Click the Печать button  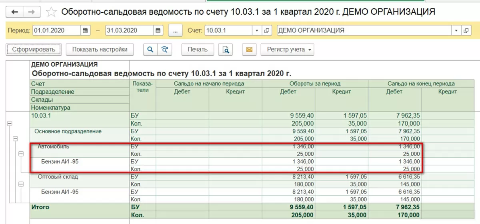[x=198, y=50]
